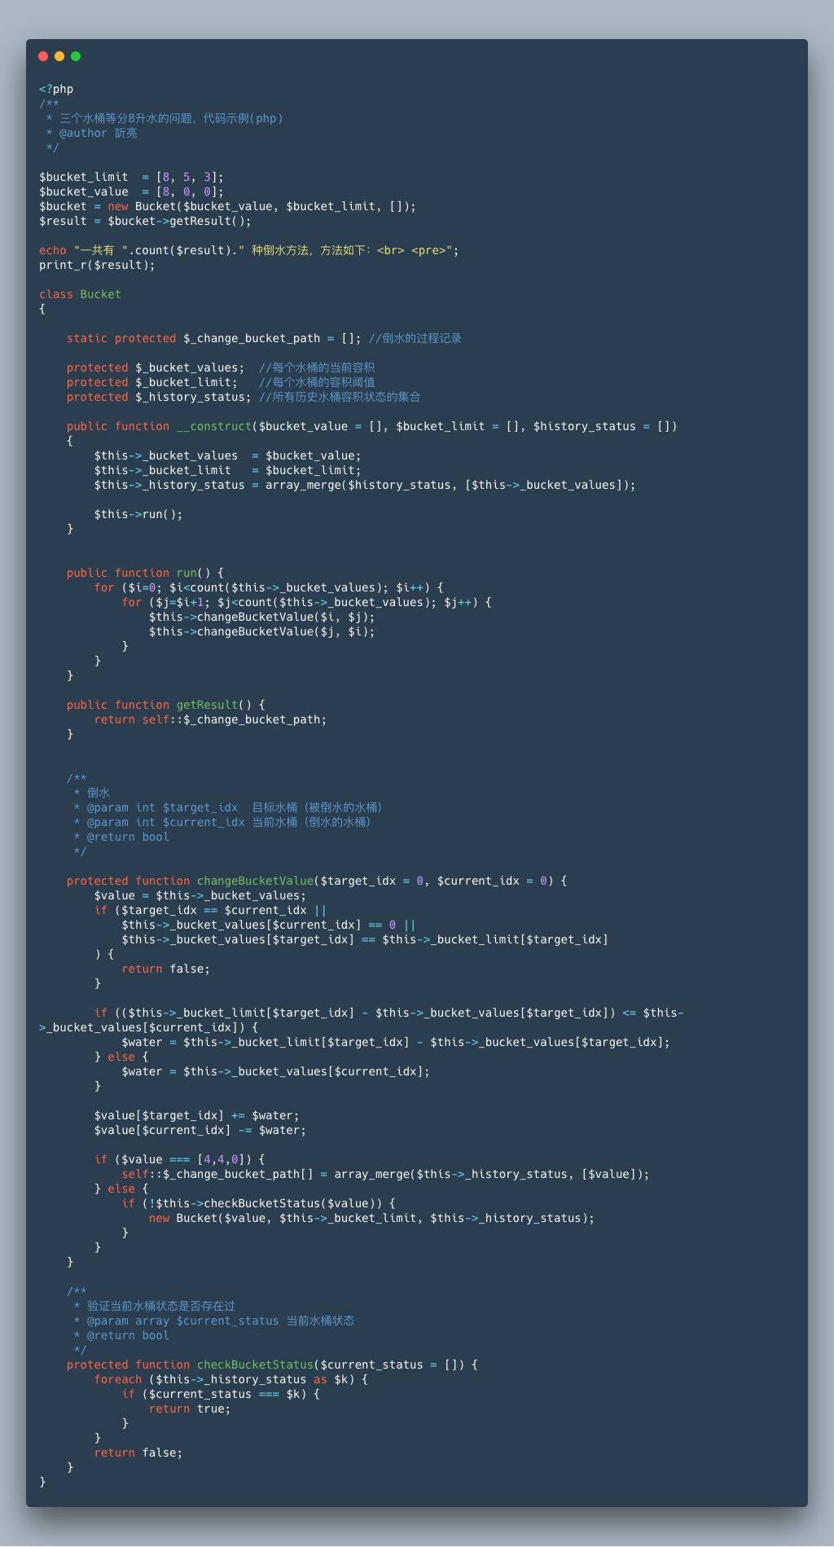This screenshot has width=834, height=1547.
Task: Click the '@param int $current_idx' doc line
Action: point(222,822)
